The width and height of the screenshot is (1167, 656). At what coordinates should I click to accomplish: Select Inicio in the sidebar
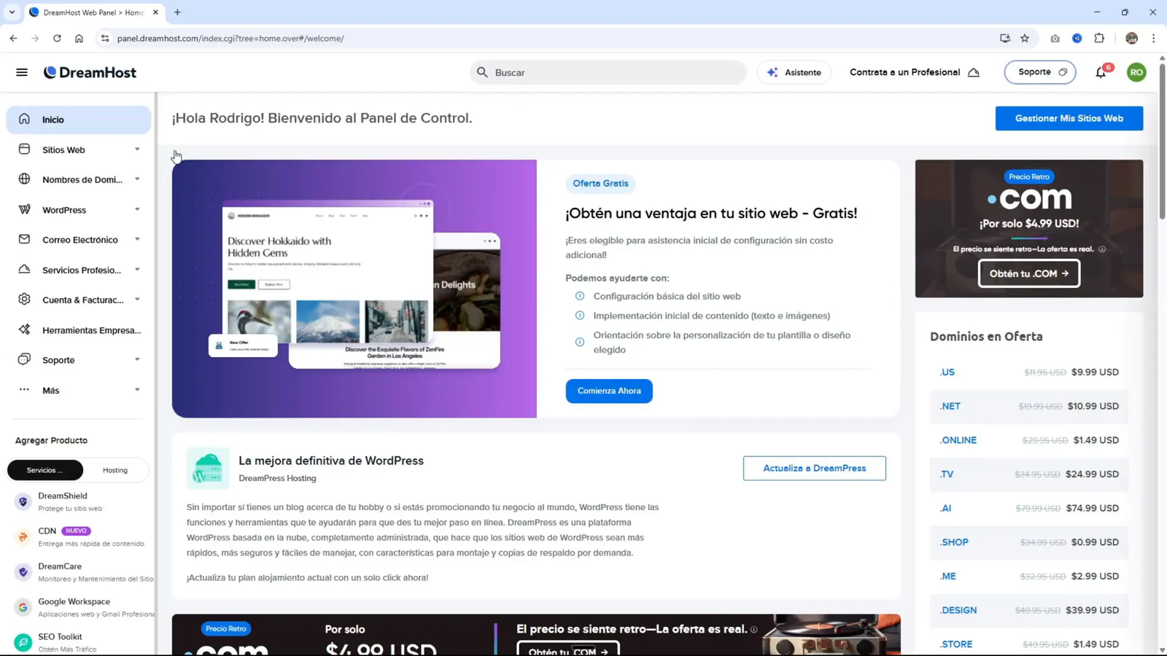pyautogui.click(x=79, y=120)
